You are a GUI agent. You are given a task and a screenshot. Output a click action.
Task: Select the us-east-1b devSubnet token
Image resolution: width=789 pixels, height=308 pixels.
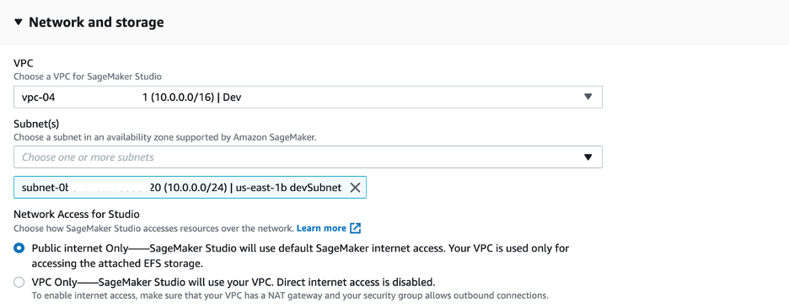190,188
